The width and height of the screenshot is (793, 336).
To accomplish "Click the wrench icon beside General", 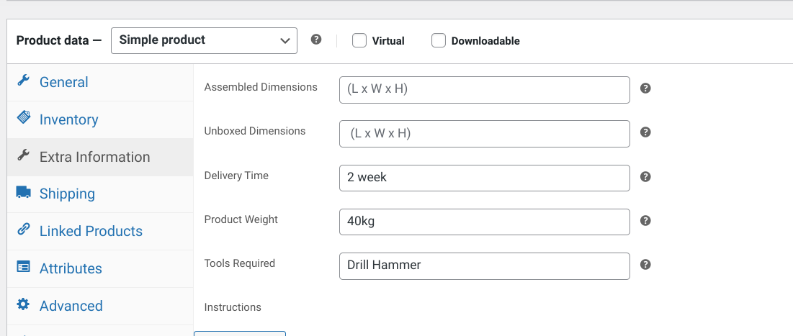I will point(23,81).
